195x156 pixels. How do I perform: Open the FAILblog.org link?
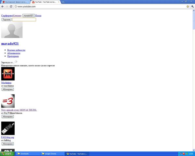tap(7, 137)
